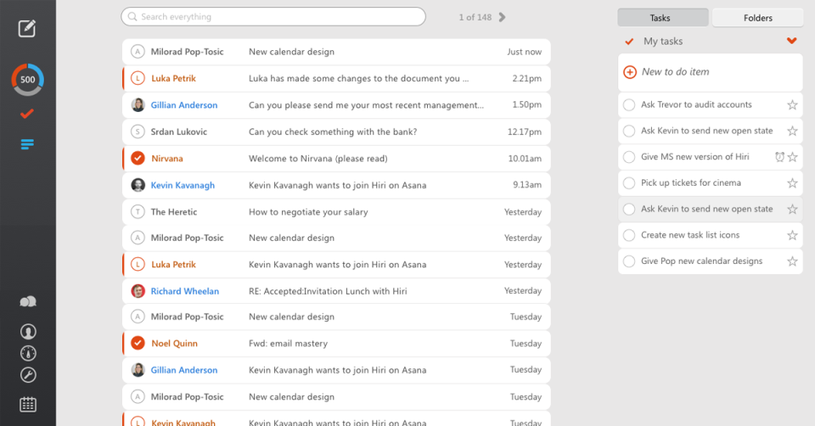815x426 pixels.
Task: Switch to the Tasks tab
Action: 663,18
